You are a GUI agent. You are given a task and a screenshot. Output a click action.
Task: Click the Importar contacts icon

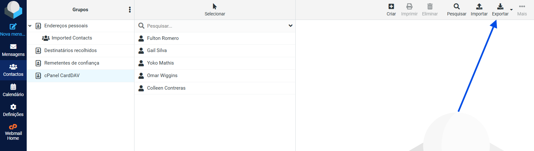point(479,7)
